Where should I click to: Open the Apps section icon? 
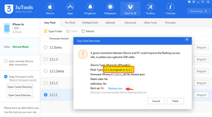coord(70,7)
